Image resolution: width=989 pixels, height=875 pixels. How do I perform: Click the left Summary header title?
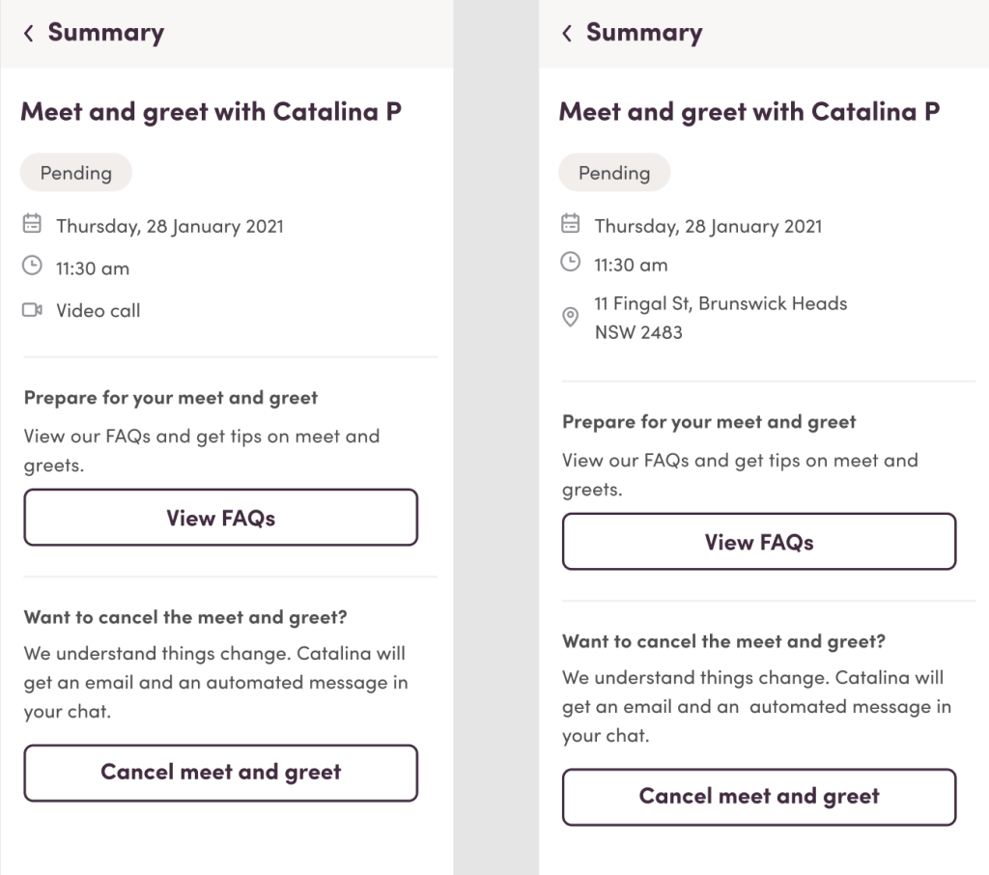click(x=105, y=33)
